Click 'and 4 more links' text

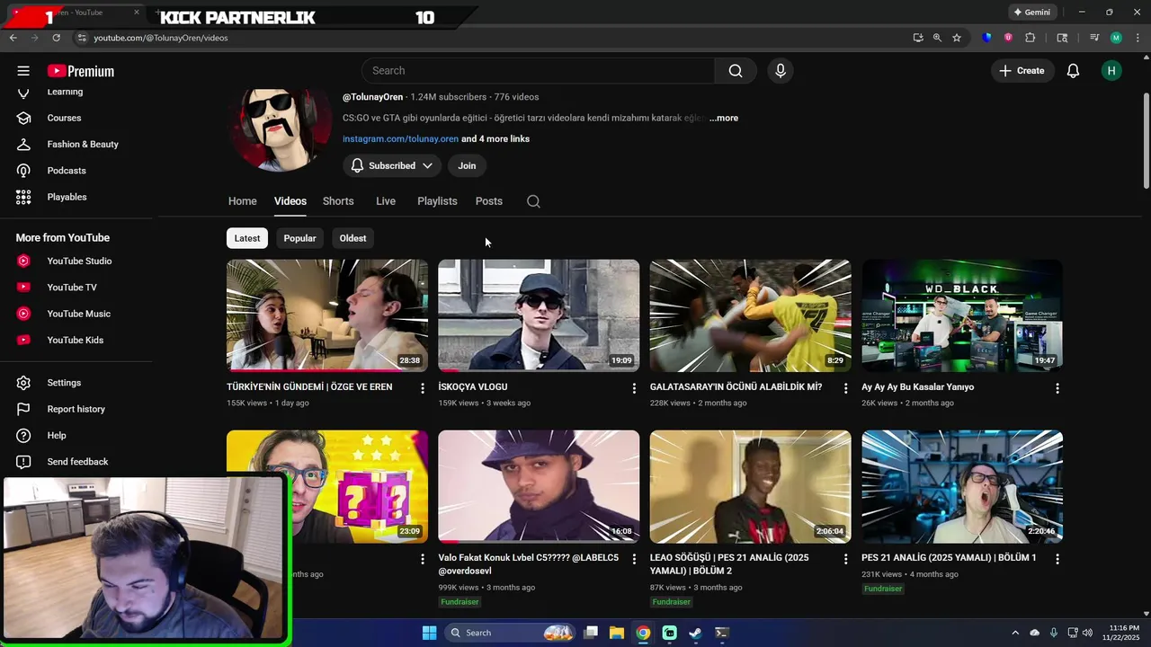[x=495, y=139]
